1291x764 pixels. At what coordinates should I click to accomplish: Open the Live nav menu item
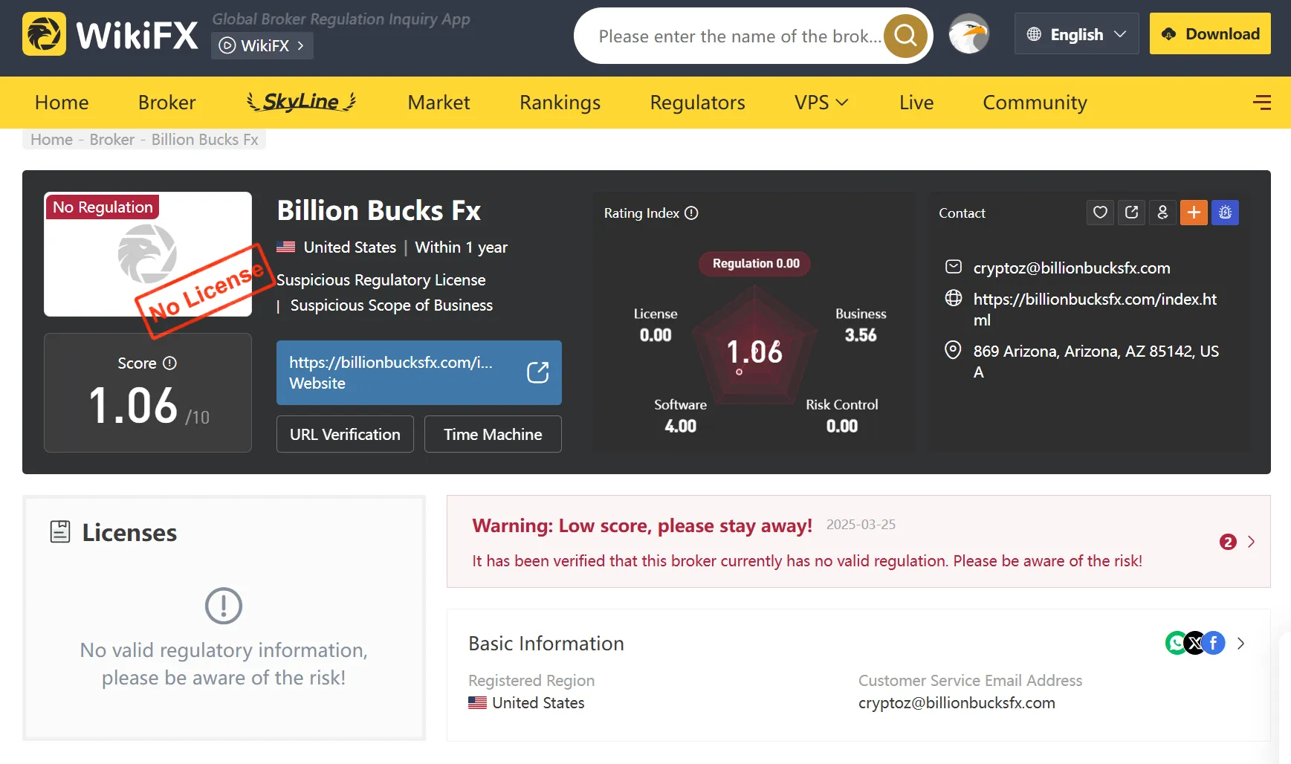[916, 103]
